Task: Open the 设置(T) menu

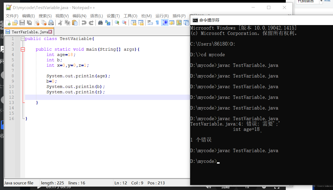Action: tap(113, 16)
